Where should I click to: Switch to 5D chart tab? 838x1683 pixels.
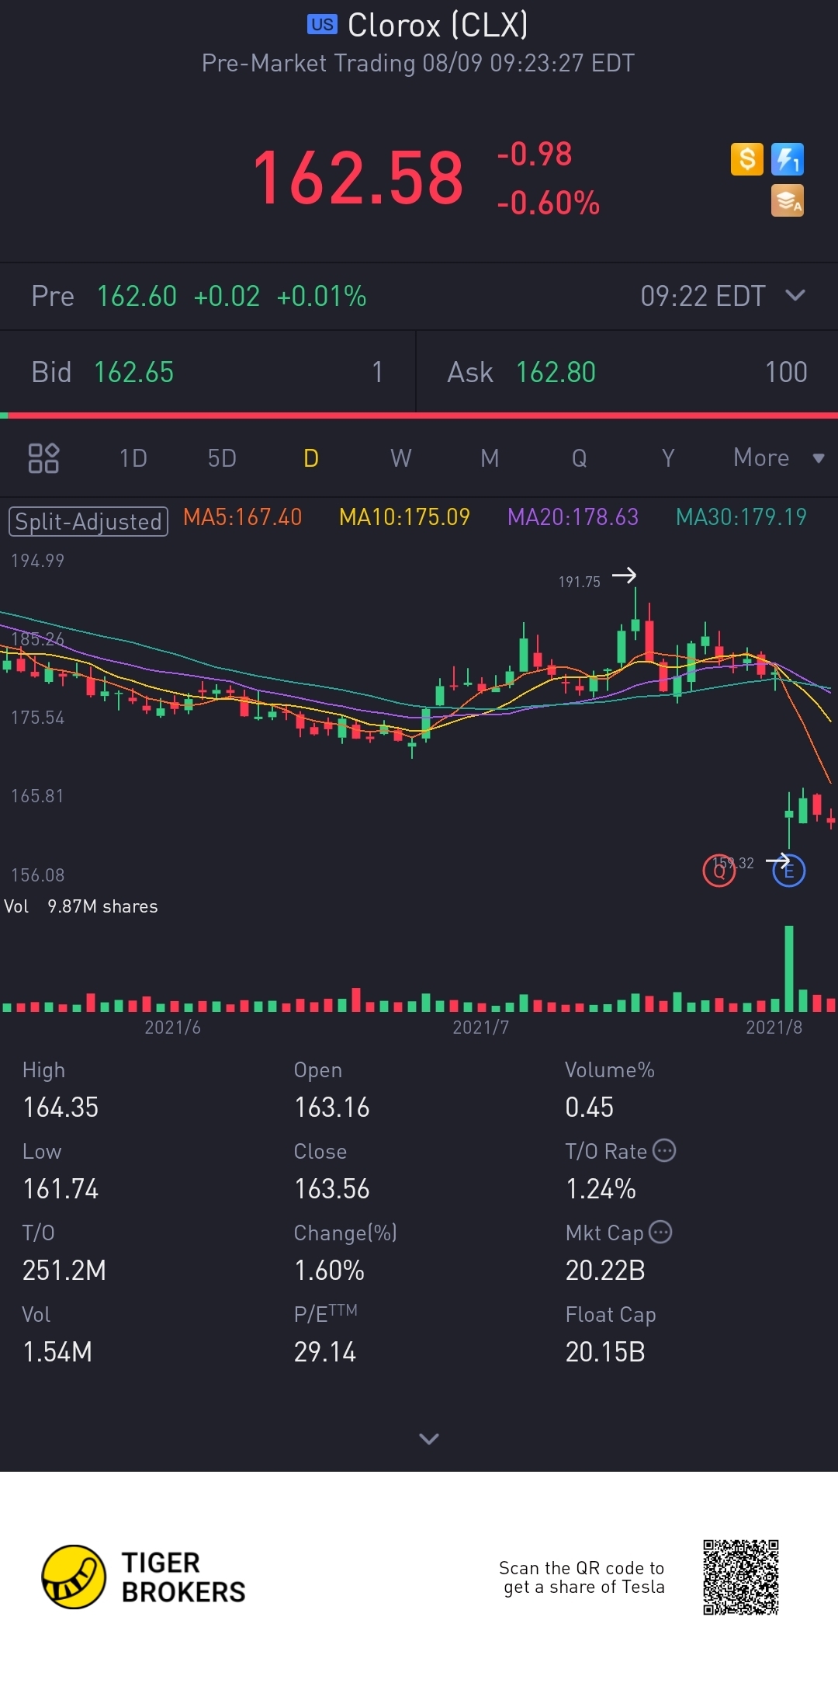tap(222, 458)
